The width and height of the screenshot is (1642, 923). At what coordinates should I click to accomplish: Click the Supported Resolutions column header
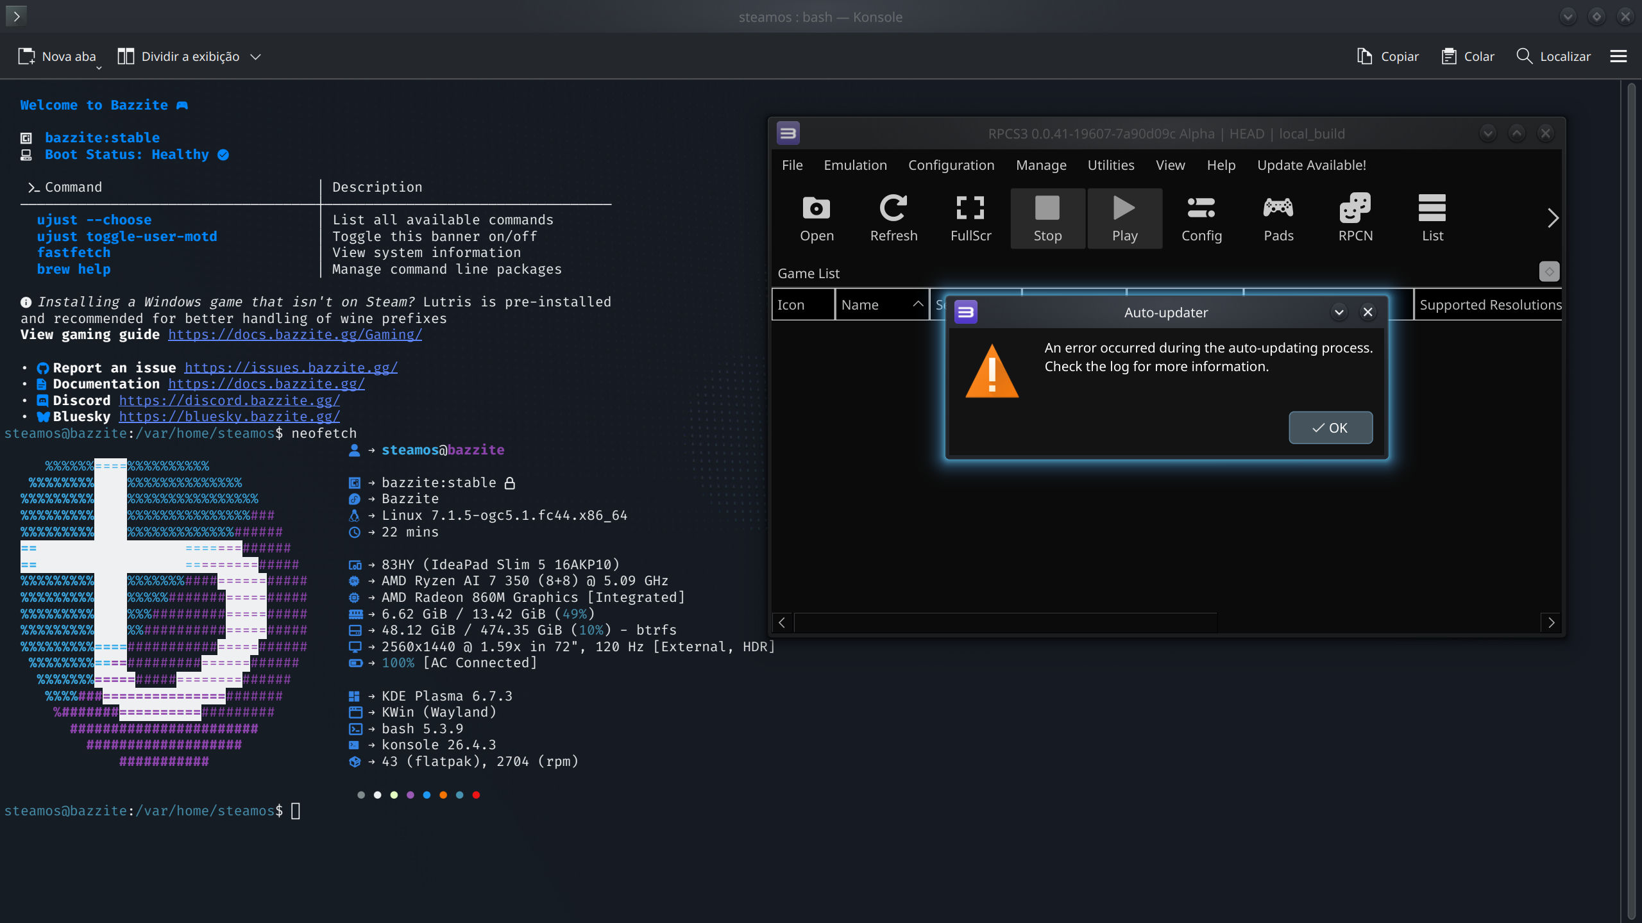[x=1488, y=304]
